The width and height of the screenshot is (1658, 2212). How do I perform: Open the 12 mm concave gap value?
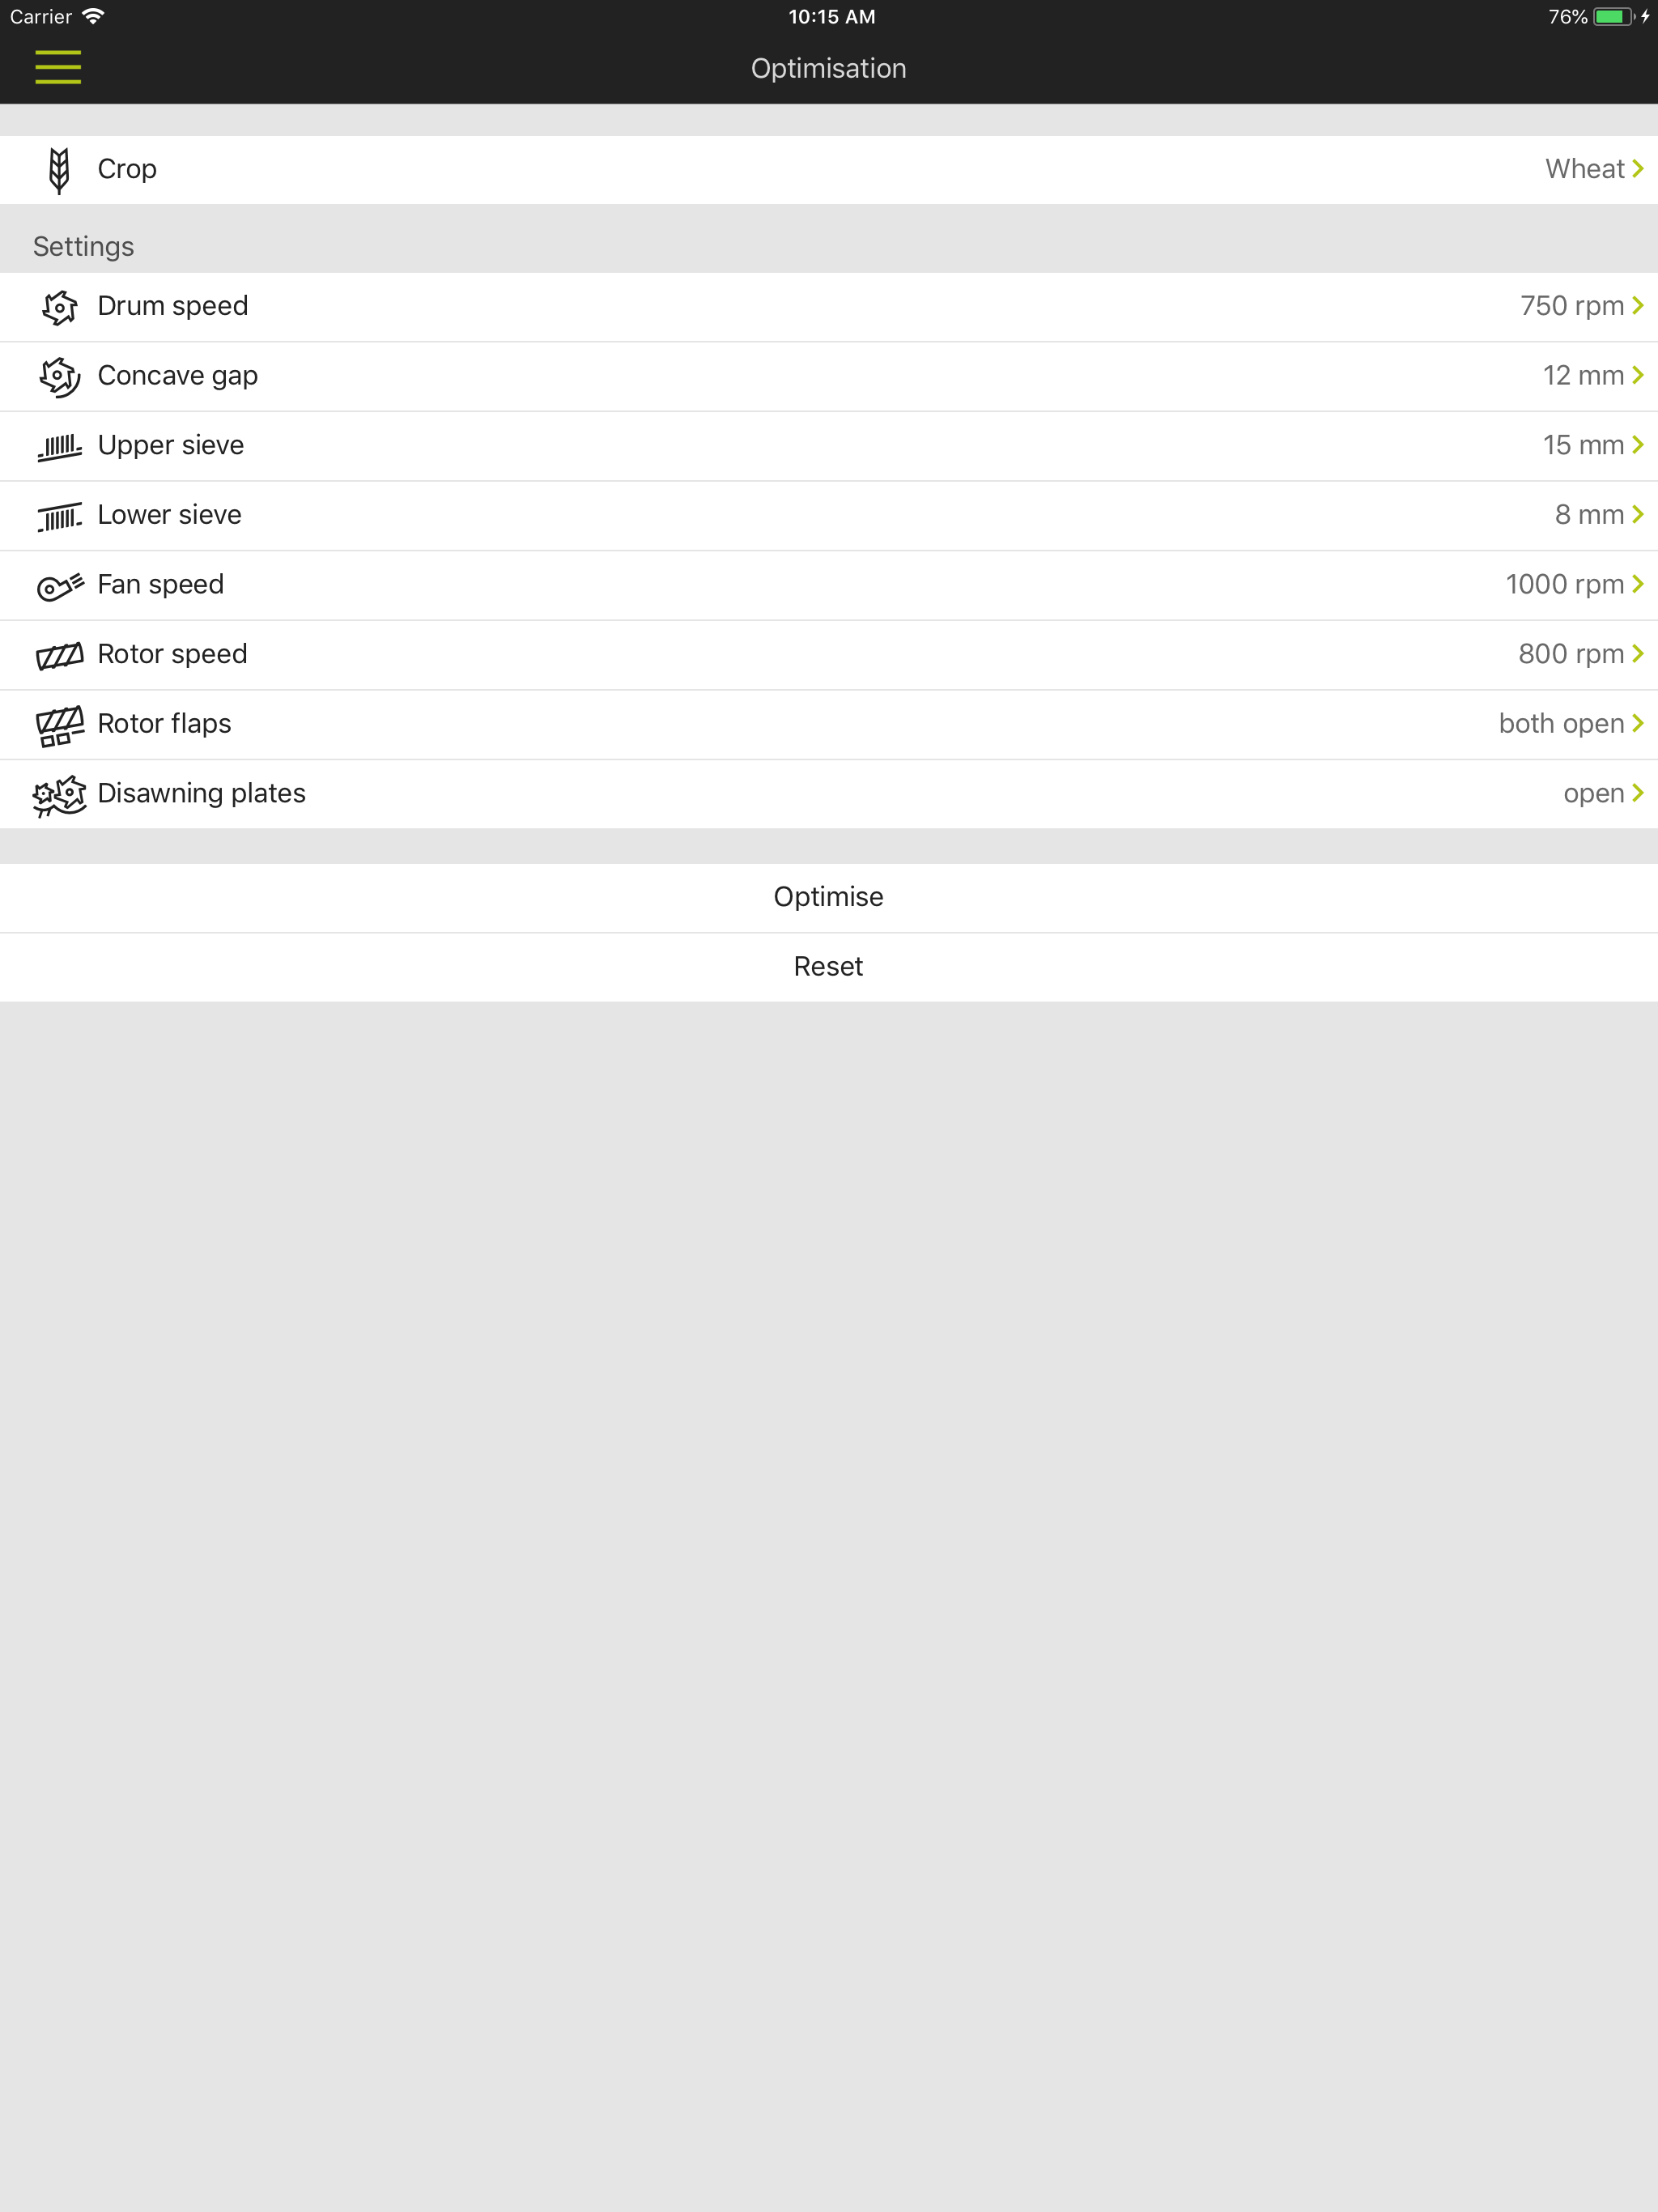click(x=1582, y=376)
